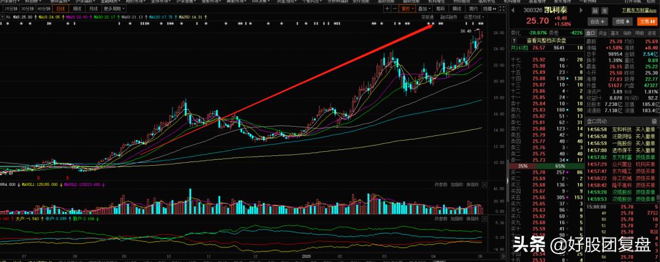Click 换指标 in capital flow panel
Image resolution: width=660 pixels, height=262 pixels.
472,219
